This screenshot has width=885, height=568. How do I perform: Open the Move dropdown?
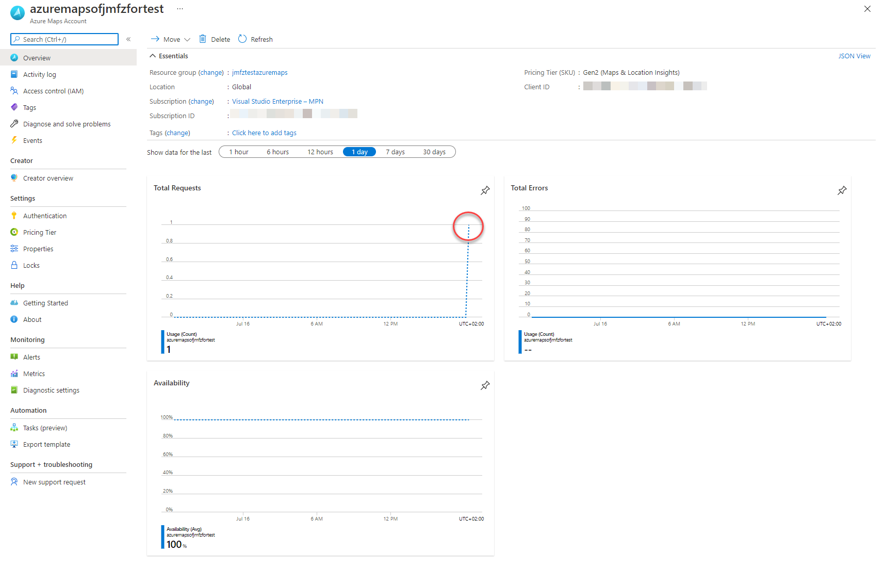coord(171,39)
